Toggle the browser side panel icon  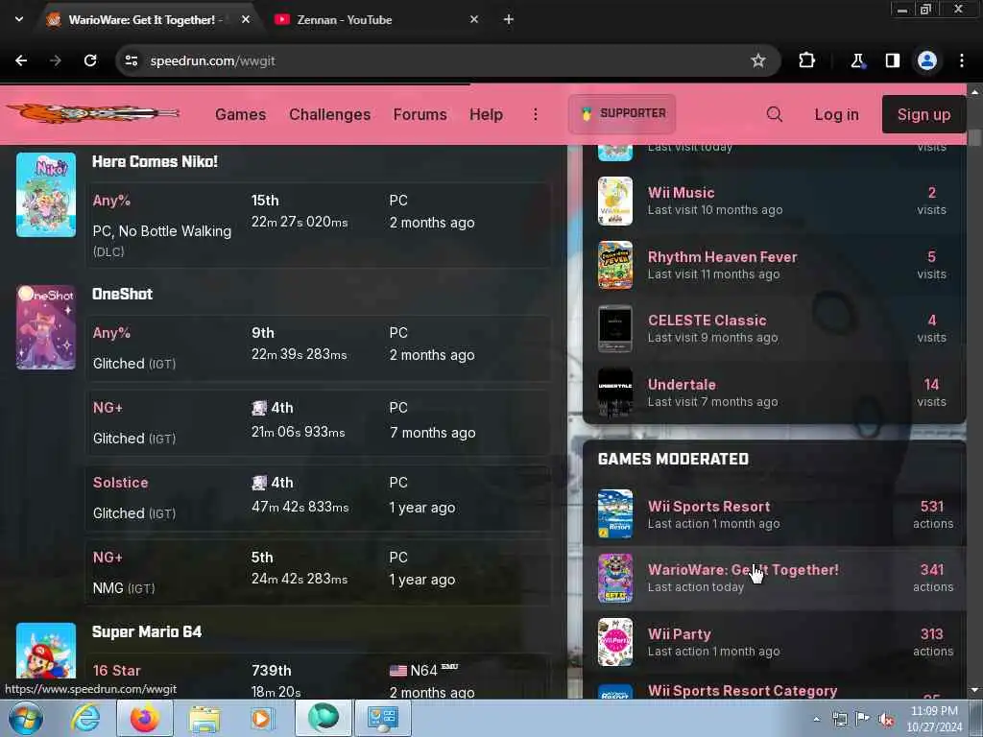[892, 60]
